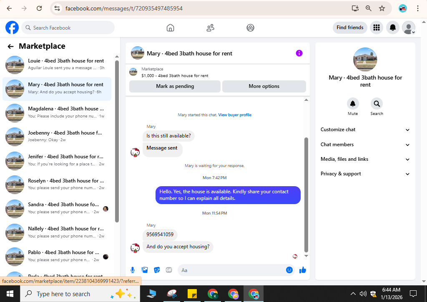Click the 'And do you accept housing?' message
This screenshot has width=427, height=302.
coord(178,247)
